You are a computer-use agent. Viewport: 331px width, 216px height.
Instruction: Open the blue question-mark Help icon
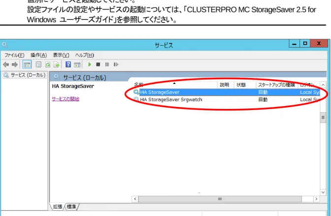coord(68,64)
